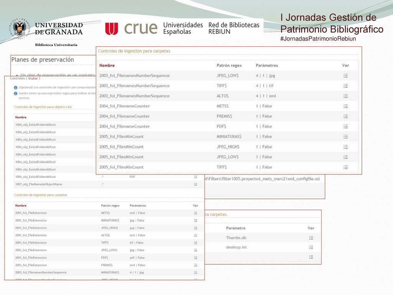Show details for 2001_fol_FileExtension METS$ row
The height and width of the screenshot is (295, 393).
[195, 213]
